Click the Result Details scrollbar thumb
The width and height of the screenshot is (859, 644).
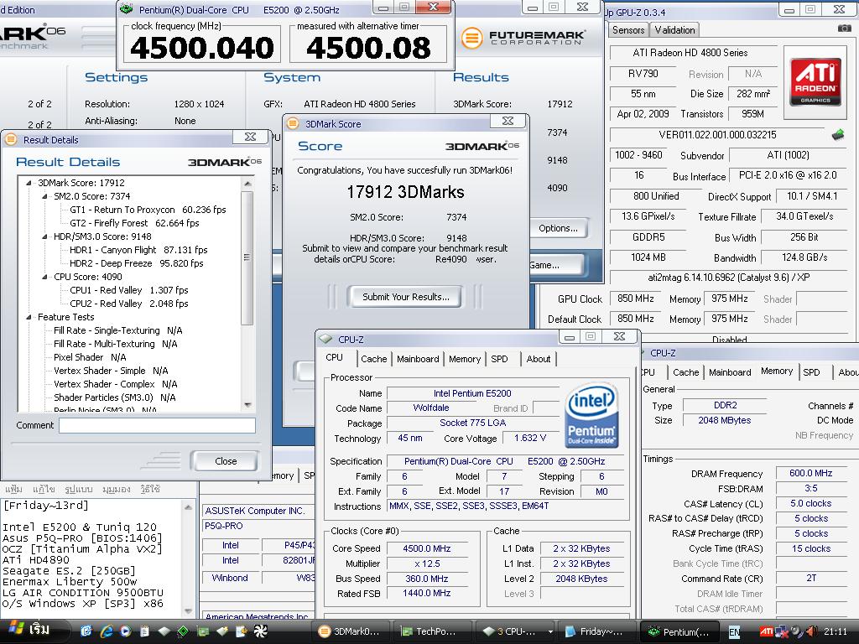tap(247, 257)
